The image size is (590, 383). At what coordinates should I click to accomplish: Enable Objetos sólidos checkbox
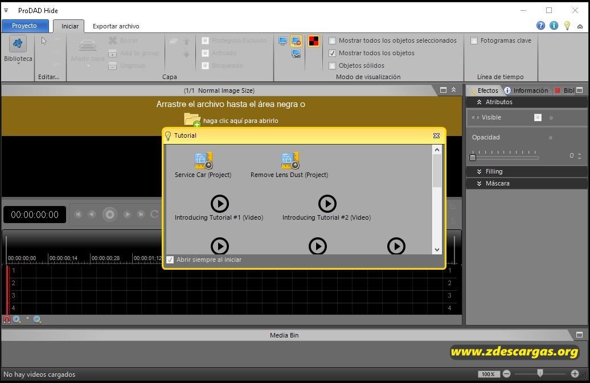(x=332, y=66)
